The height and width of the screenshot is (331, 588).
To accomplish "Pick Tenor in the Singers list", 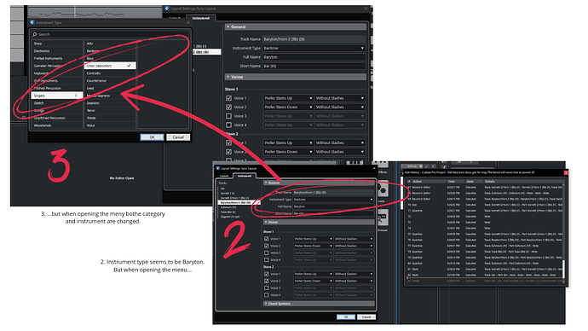I will tap(110, 111).
